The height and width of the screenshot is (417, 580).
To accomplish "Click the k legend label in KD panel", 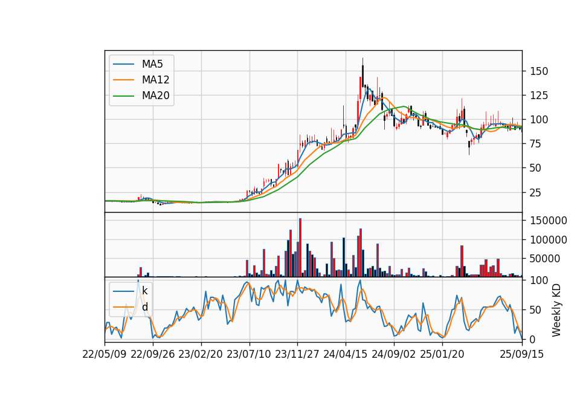I will tap(144, 291).
